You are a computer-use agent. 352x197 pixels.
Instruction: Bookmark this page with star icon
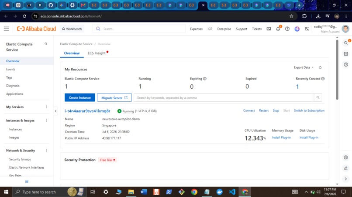tap(291, 16)
